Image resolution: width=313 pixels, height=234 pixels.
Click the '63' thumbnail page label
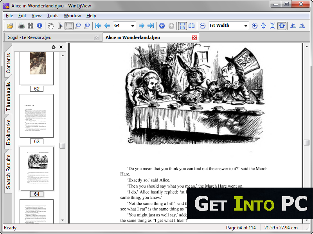coord(37,142)
